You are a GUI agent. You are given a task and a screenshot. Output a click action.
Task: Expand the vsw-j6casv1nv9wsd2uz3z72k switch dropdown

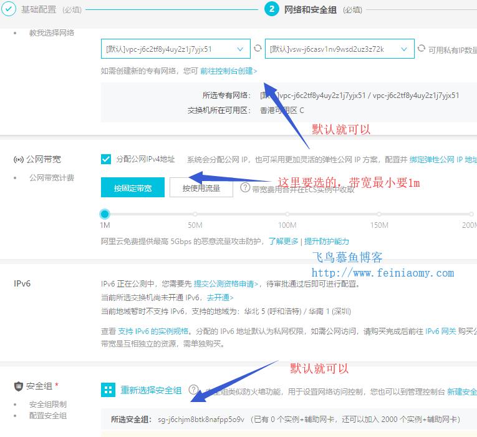coord(339,49)
